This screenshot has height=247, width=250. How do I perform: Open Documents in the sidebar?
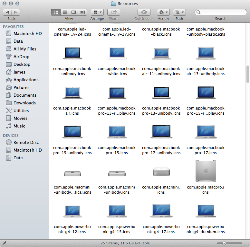[x=24, y=95]
